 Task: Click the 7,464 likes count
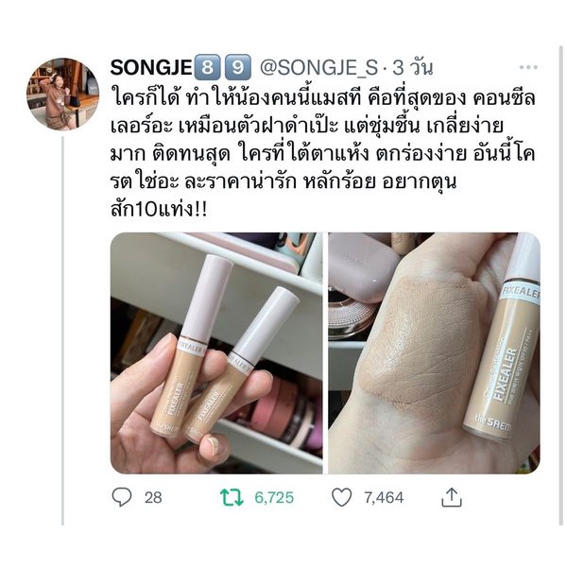pos(384,498)
